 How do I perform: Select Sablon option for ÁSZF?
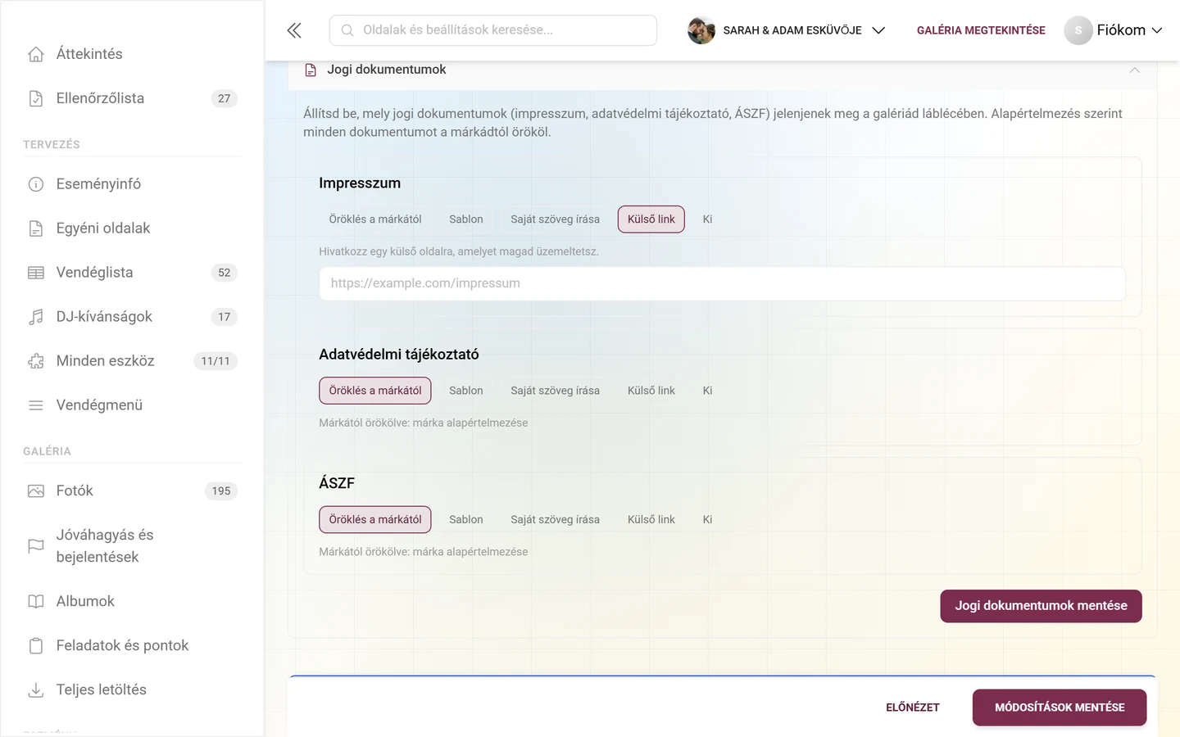pyautogui.click(x=466, y=520)
